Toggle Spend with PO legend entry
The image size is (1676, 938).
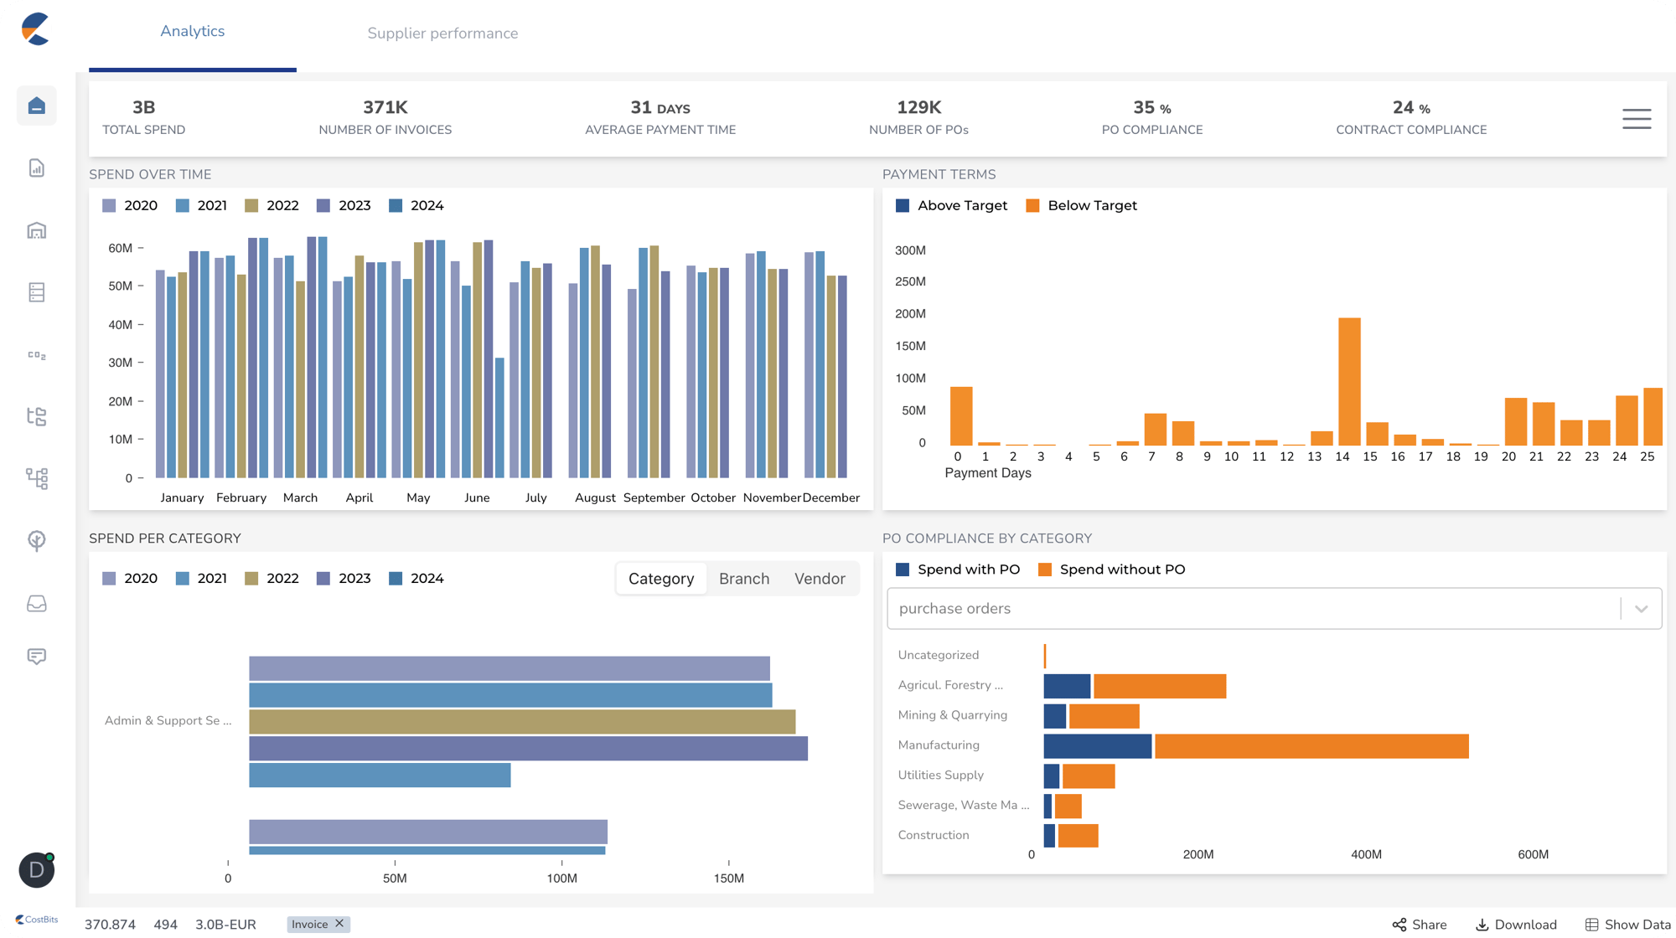pyautogui.click(x=958, y=569)
